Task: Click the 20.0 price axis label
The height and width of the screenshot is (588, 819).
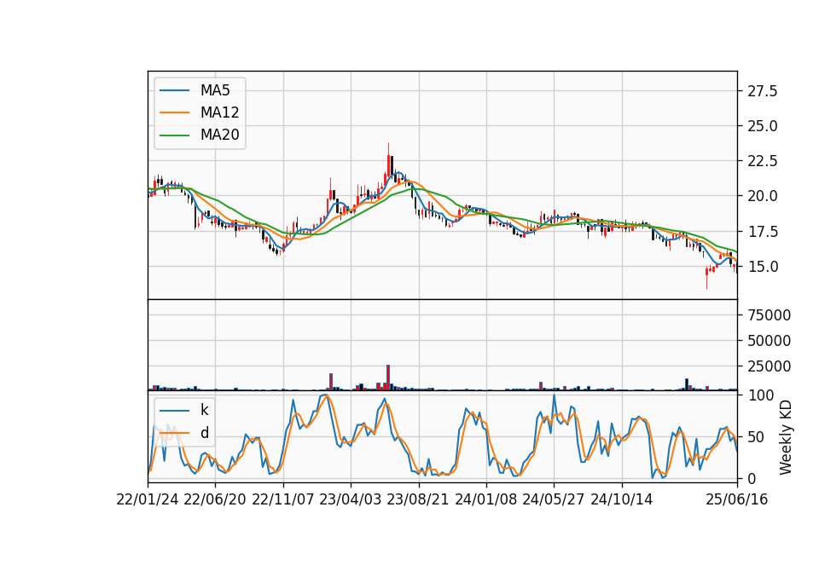Action: [762, 196]
